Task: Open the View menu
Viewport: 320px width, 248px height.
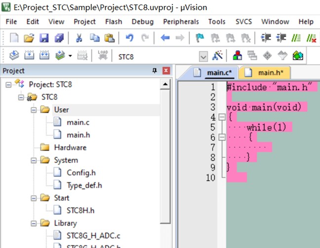Action: (x=56, y=21)
